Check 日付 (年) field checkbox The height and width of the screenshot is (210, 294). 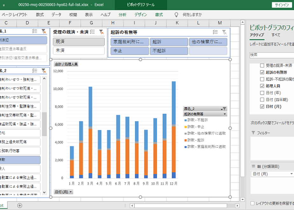[262, 93]
